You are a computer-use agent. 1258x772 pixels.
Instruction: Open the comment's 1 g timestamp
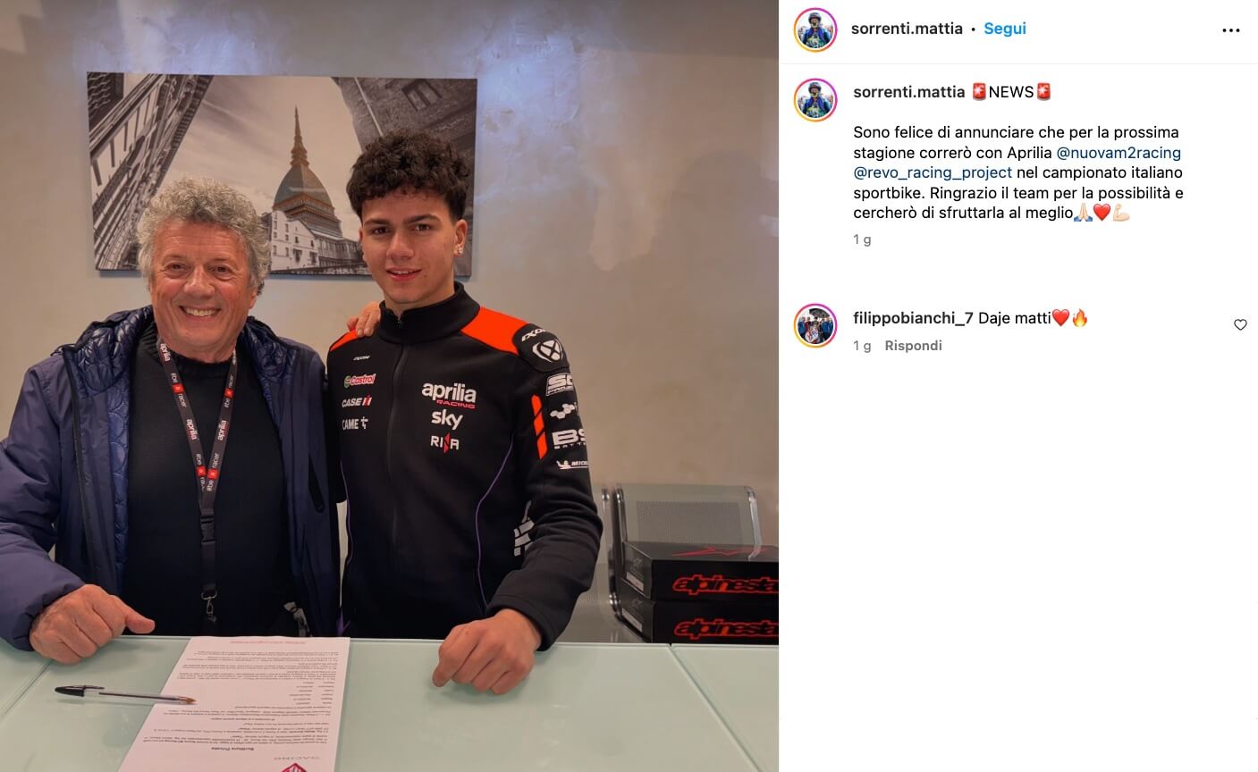[x=862, y=346]
